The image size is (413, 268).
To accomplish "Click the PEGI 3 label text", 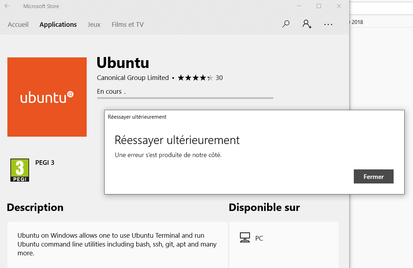I will coord(45,162).
